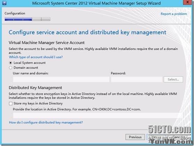Click the 'Configure service account and distributed key management' title
Viewport: 194px width, 146px height.
(88, 32)
